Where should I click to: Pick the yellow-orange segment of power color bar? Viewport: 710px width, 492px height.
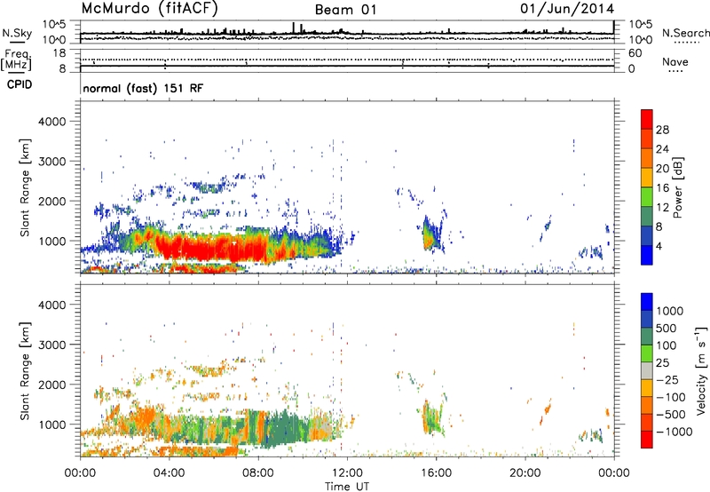click(647, 177)
